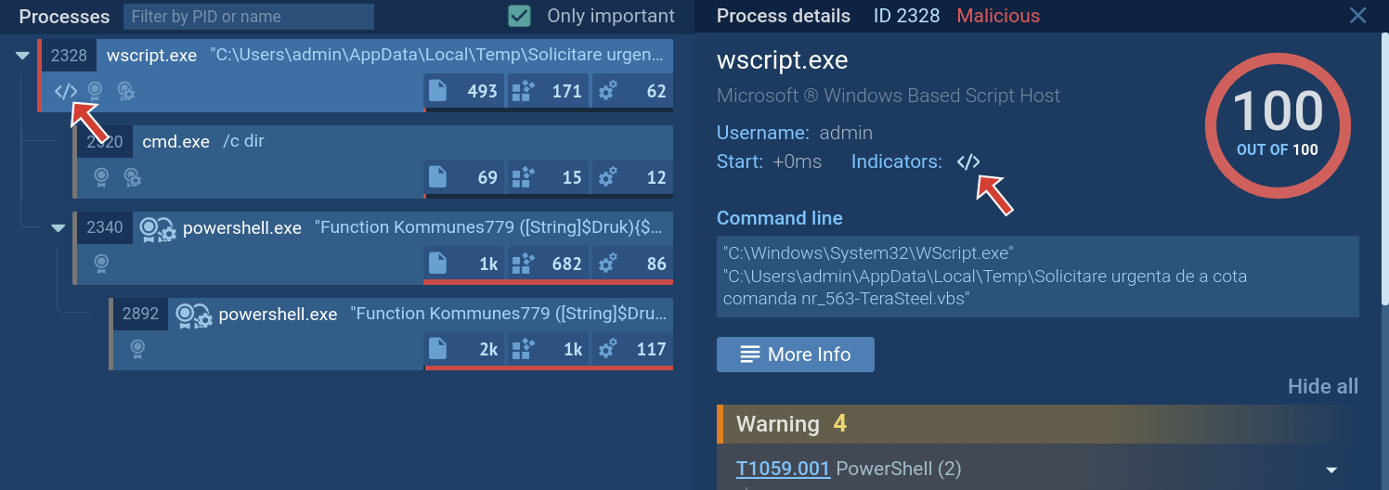The width and height of the screenshot is (1389, 490).
Task: Click the award badge under PID 2892 powershell
Action: [x=137, y=349]
